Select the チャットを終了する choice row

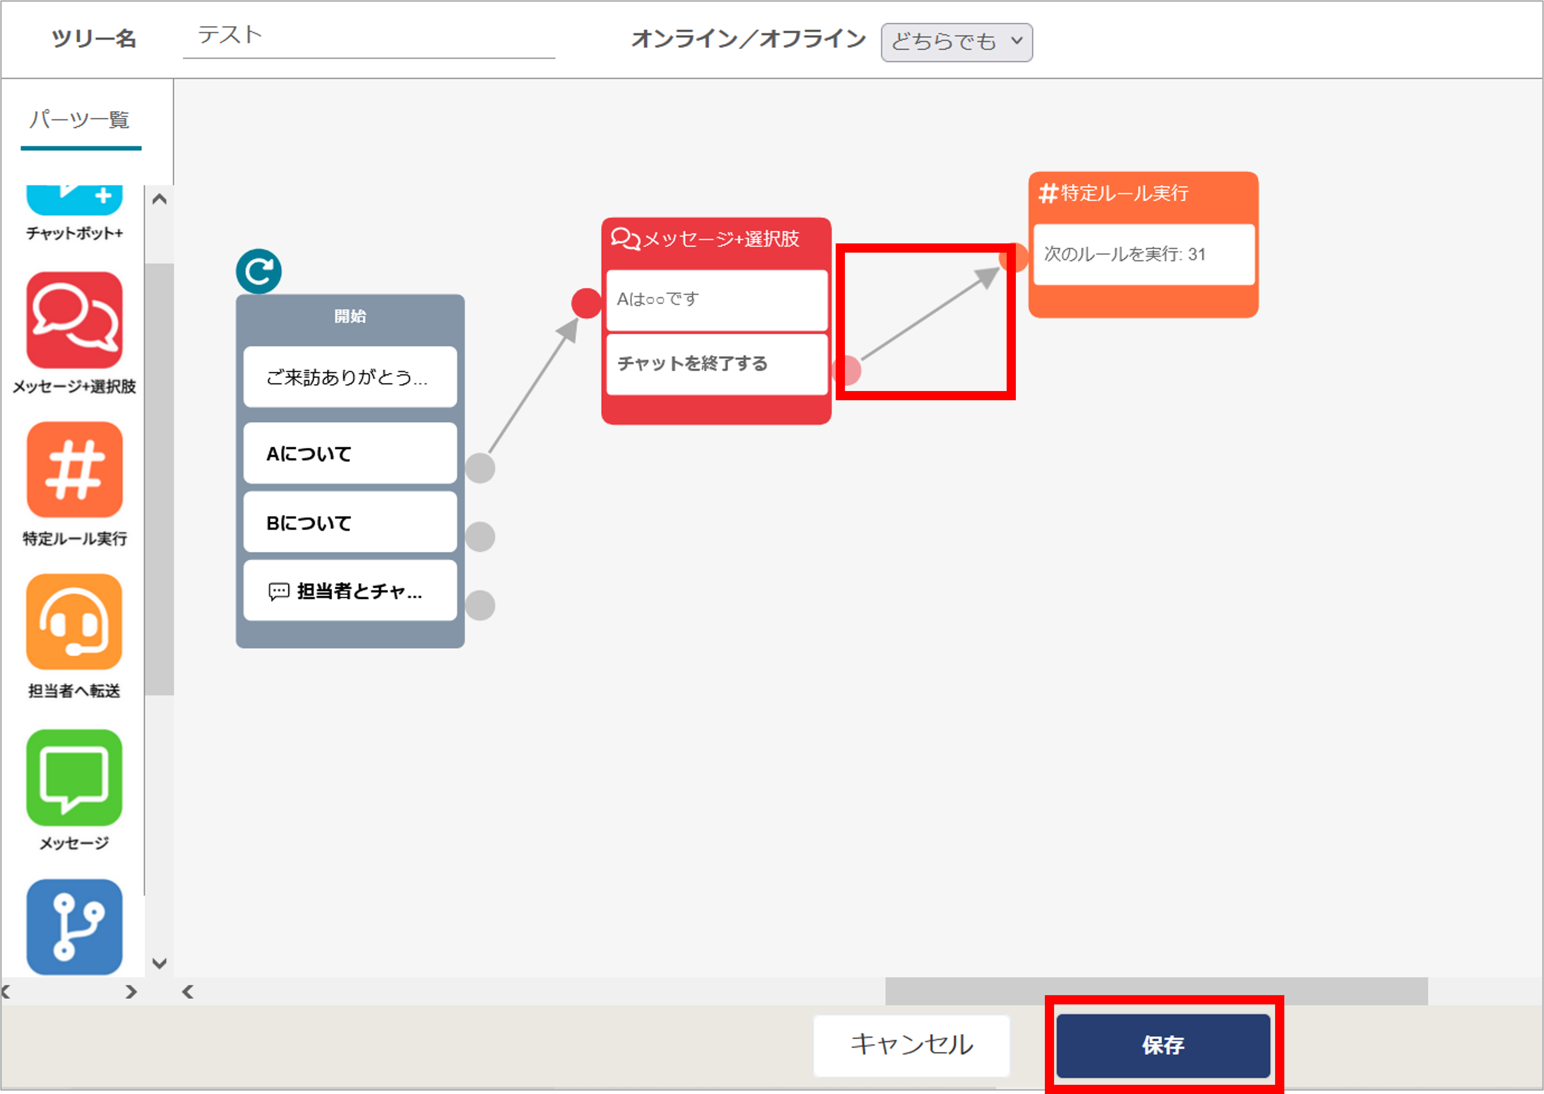pyautogui.click(x=717, y=364)
